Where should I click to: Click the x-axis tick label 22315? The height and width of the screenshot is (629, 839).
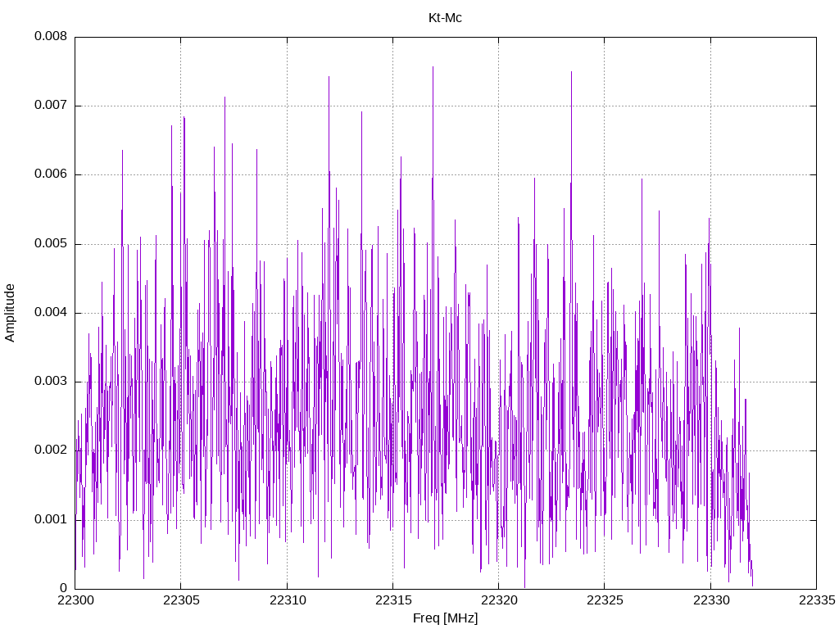[393, 600]
